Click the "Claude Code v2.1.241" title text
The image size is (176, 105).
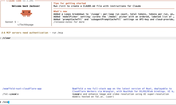tap(20, 1)
